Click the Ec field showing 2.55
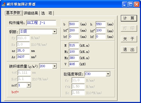Viewport: 141px width, 103px height. (x=78, y=93)
